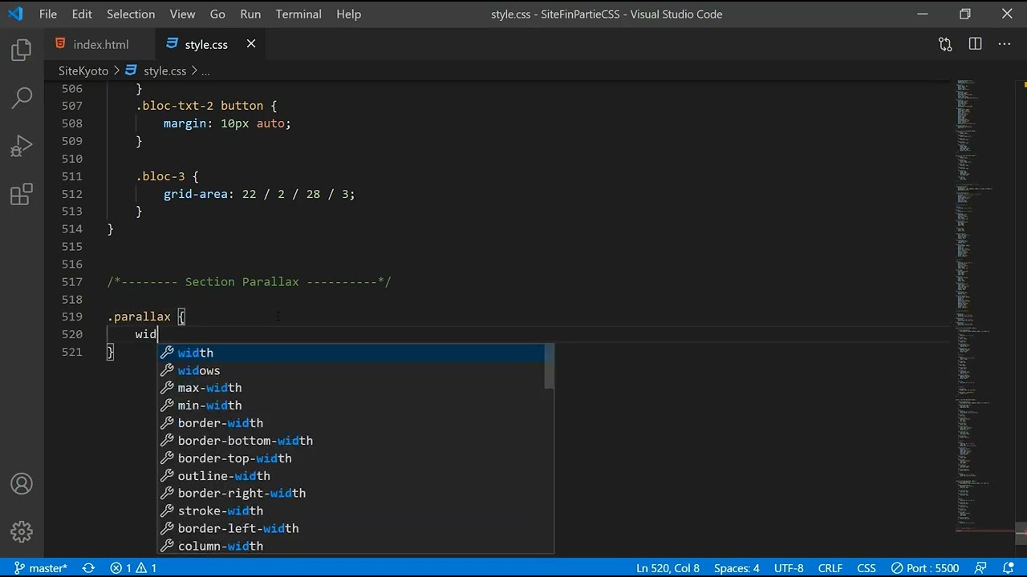Choose the outline-width suggestion

pos(351,476)
